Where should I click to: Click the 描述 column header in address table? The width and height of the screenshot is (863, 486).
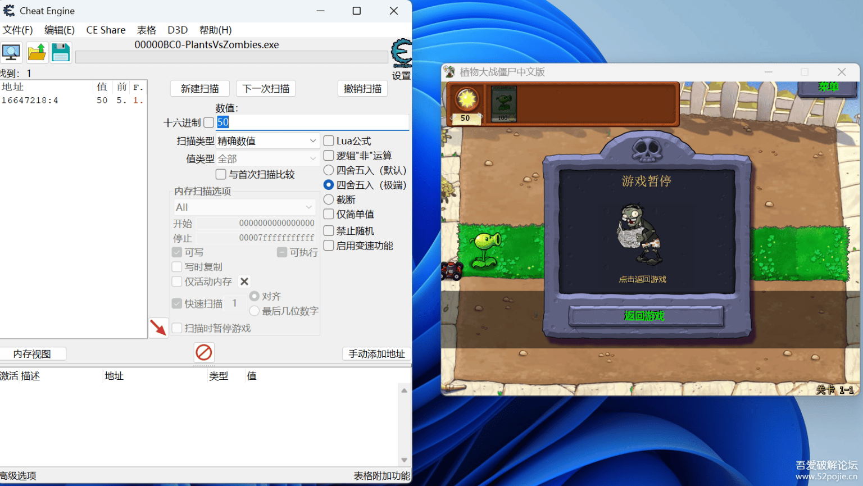pos(30,376)
